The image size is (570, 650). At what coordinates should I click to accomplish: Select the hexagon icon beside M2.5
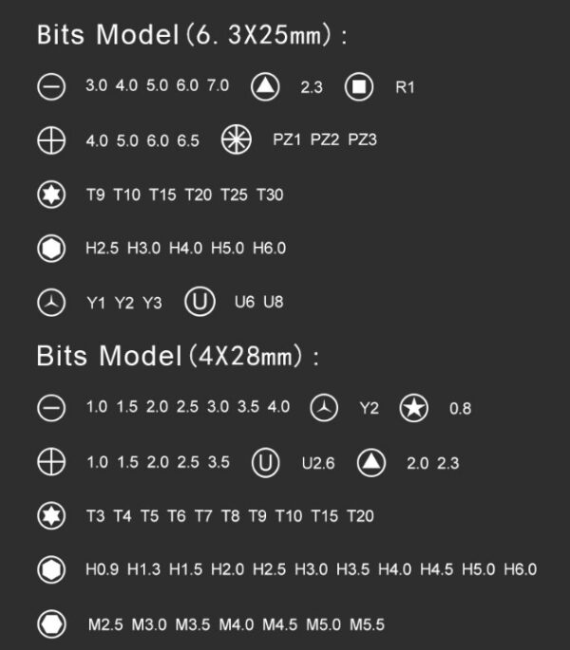pos(51,623)
